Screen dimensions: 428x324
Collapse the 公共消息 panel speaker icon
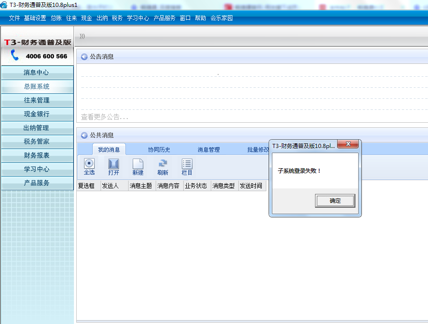[x=84, y=135]
